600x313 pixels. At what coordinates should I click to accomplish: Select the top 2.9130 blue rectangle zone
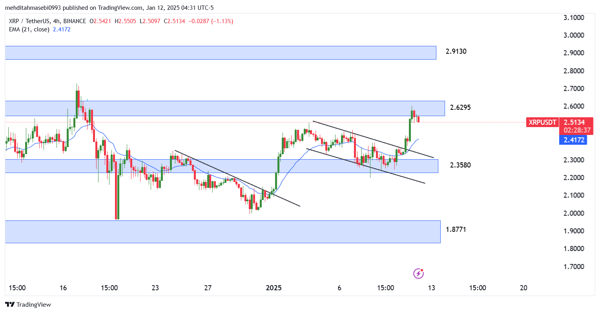coord(221,53)
